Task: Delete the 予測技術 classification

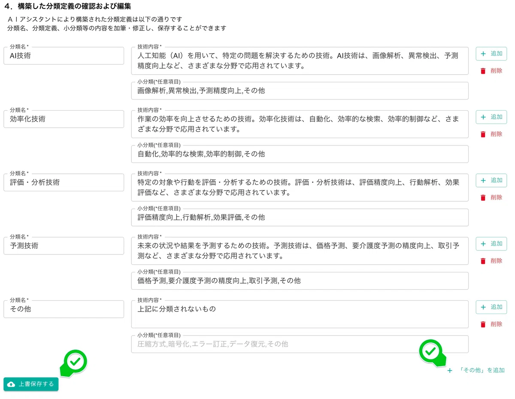Action: click(491, 261)
